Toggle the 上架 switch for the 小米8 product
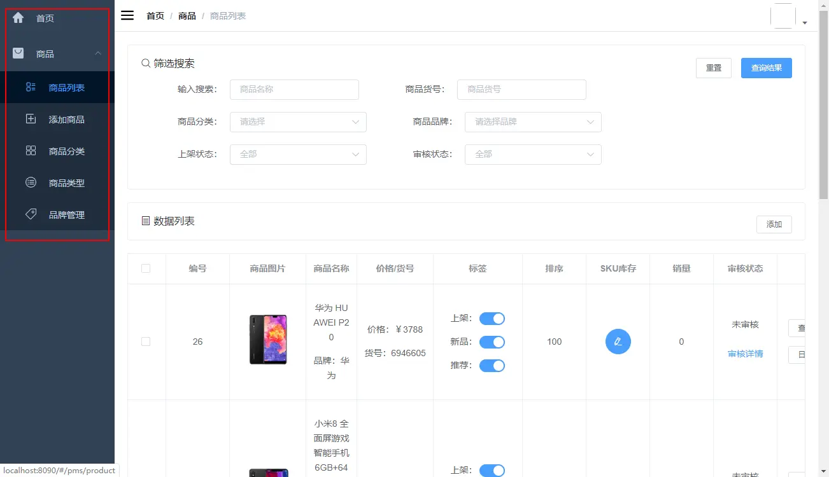The image size is (829, 477). point(492,470)
